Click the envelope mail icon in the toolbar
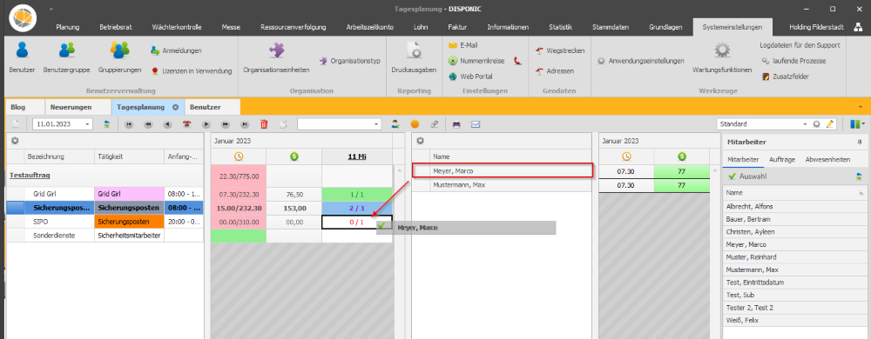Screen dimensions: 871x339 [476, 124]
